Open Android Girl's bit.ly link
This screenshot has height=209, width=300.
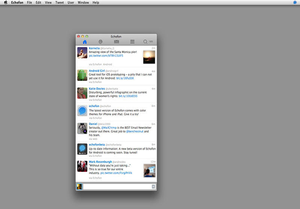(x=125, y=78)
